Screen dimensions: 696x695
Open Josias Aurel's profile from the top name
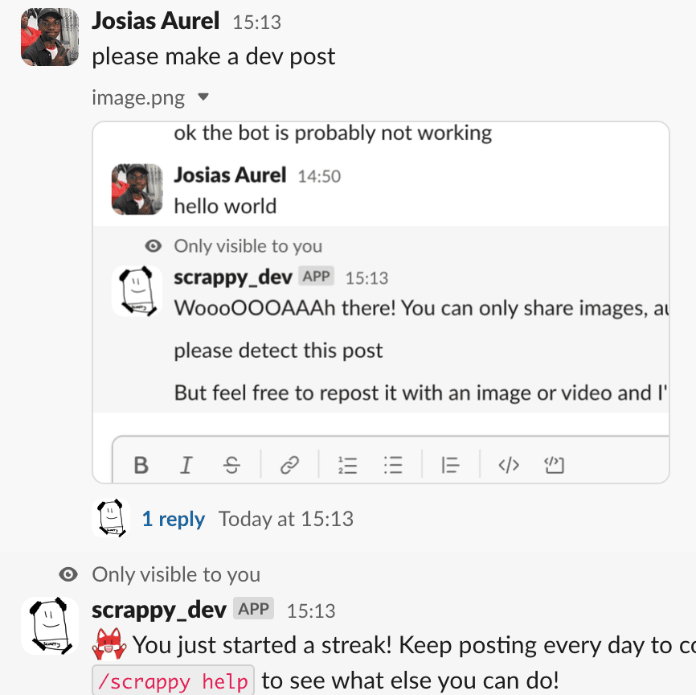point(156,21)
